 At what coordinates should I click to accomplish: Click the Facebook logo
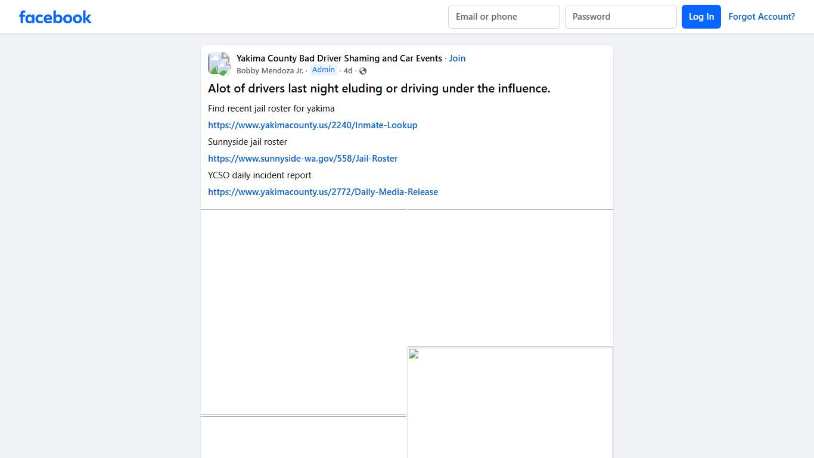coord(55,17)
